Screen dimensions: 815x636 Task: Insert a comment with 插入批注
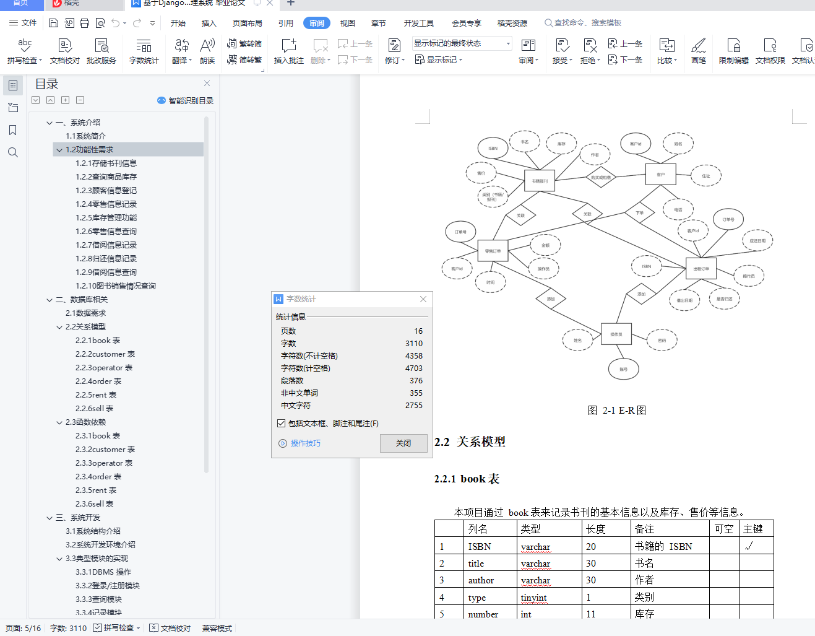289,51
